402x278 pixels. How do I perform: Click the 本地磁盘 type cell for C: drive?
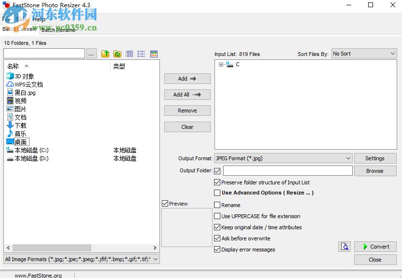coord(125,150)
